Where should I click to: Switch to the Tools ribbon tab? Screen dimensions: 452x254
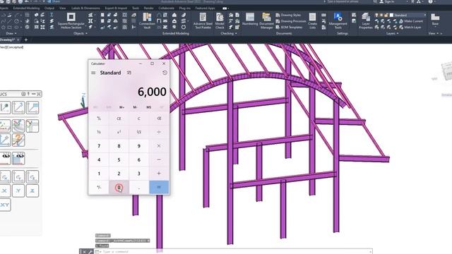pos(136,8)
